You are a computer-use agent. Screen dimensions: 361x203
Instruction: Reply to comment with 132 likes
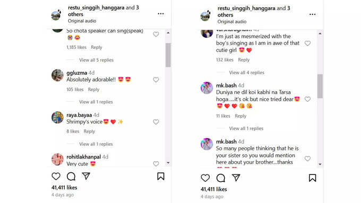(x=244, y=60)
